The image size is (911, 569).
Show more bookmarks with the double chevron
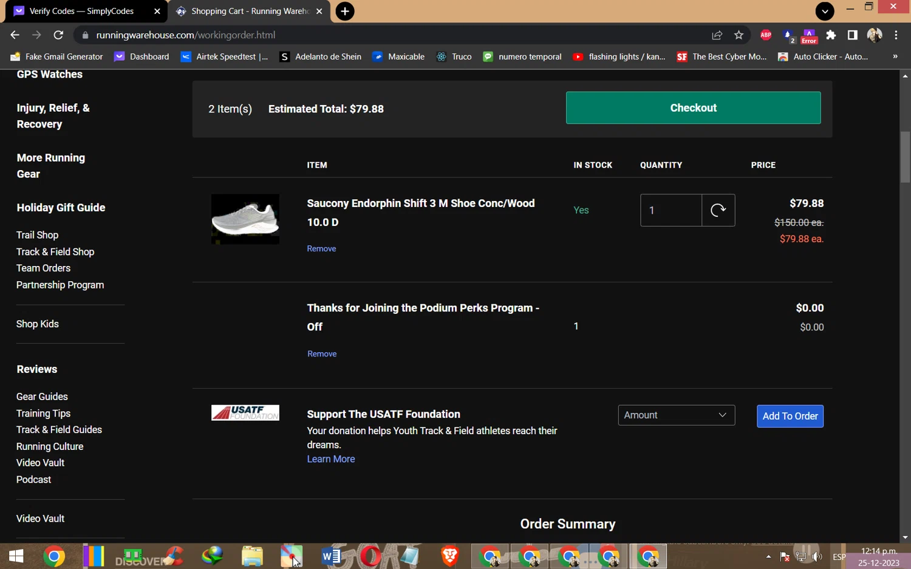[x=895, y=56]
